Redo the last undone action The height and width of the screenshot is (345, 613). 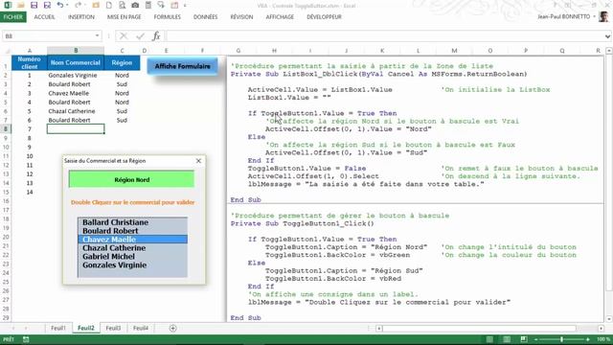(x=79, y=5)
